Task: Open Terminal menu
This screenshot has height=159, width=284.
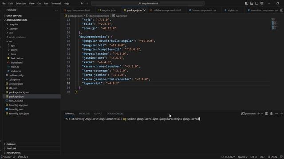Action: 56,4
